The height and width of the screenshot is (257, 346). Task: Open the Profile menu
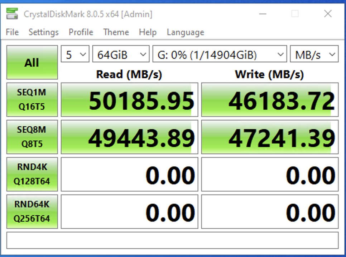click(x=81, y=32)
